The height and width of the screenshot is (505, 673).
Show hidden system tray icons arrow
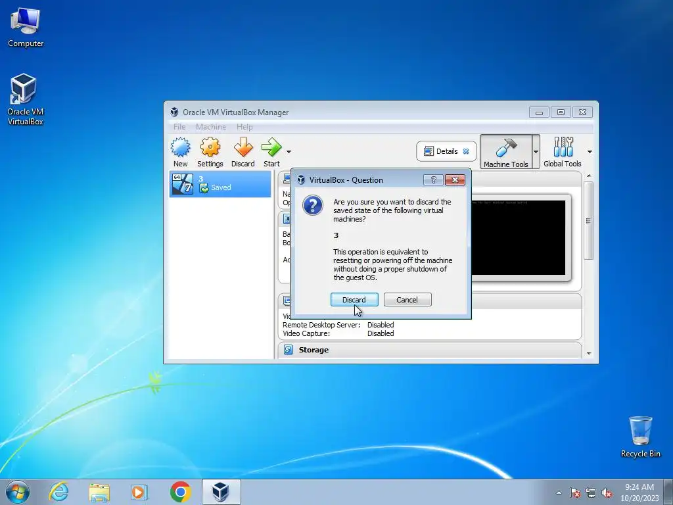pos(559,493)
